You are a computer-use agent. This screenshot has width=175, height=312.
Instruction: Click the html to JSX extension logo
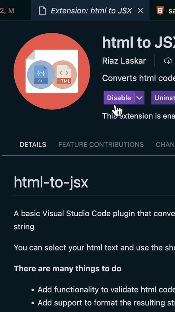click(52, 71)
